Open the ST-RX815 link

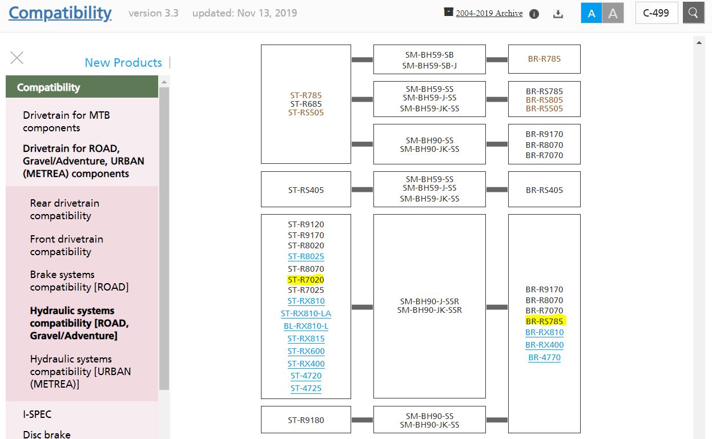coord(306,339)
